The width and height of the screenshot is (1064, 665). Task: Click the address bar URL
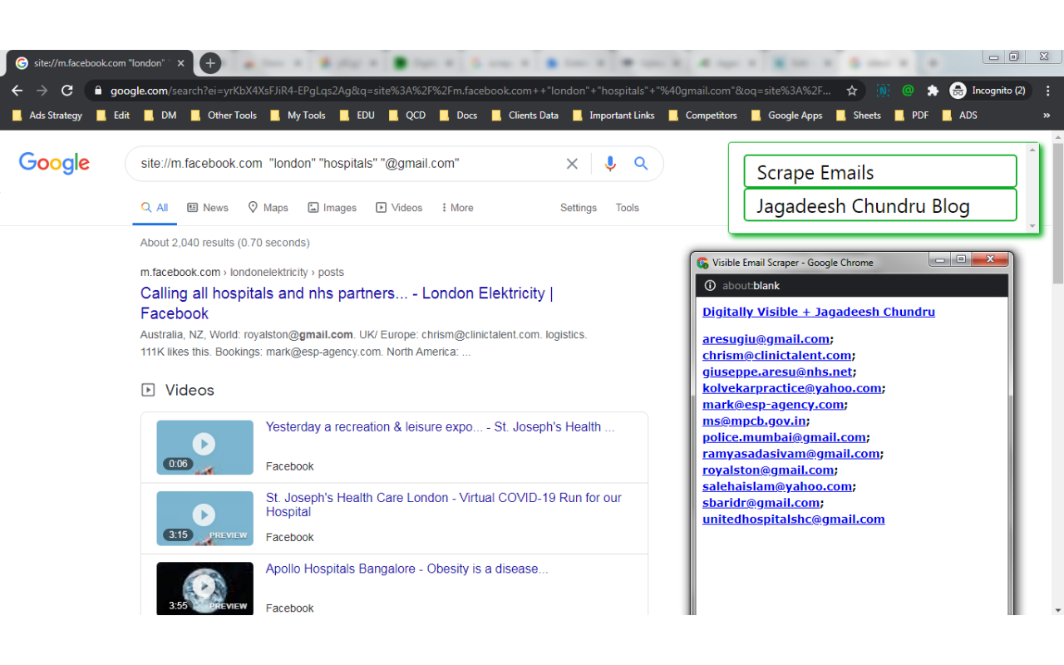point(470,91)
